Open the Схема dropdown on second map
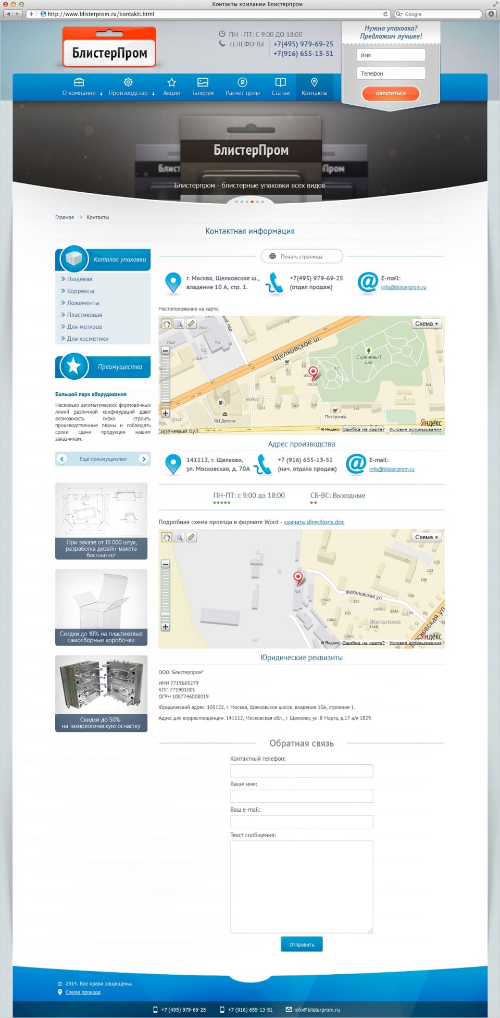This screenshot has width=500, height=1018. pos(427,537)
